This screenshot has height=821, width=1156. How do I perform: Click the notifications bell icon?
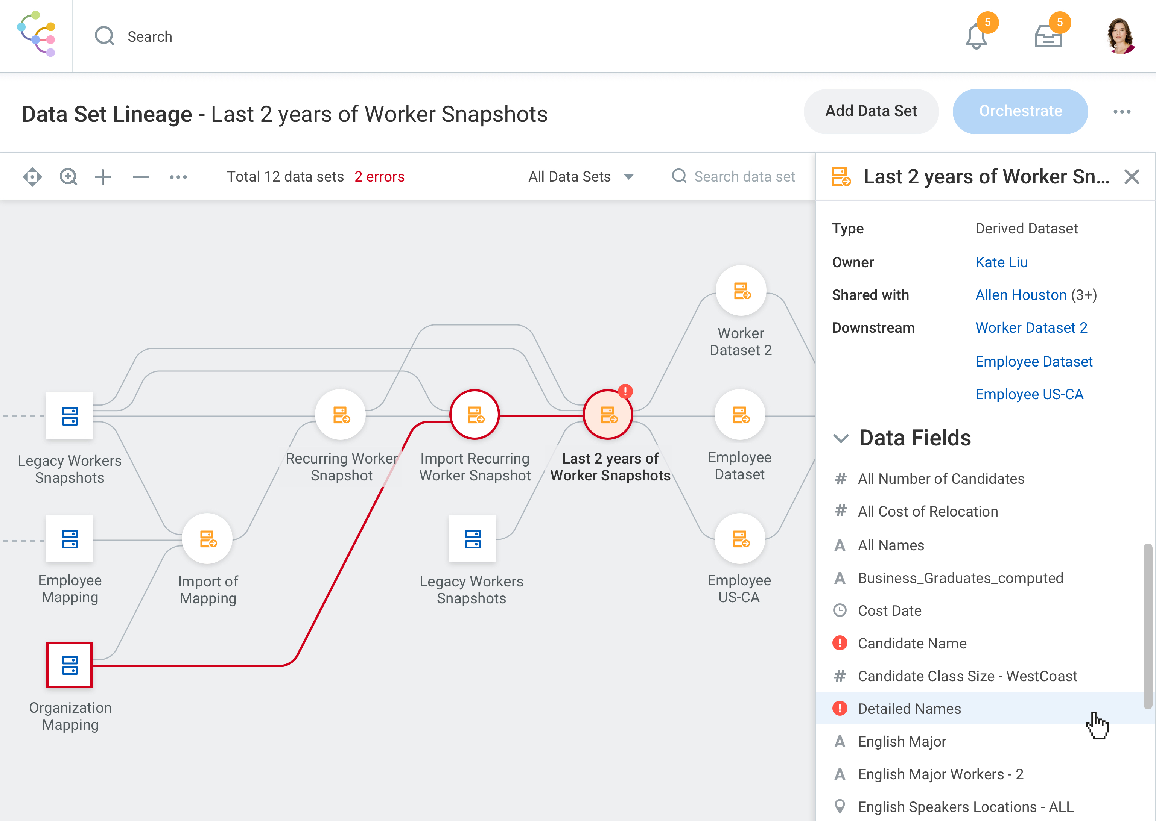click(976, 36)
